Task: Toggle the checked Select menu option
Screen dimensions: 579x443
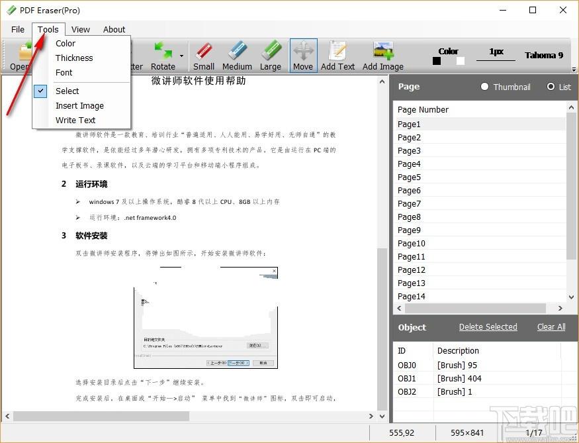Action: pyautogui.click(x=81, y=91)
